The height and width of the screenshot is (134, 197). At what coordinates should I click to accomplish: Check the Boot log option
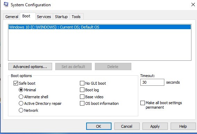pos(82,90)
